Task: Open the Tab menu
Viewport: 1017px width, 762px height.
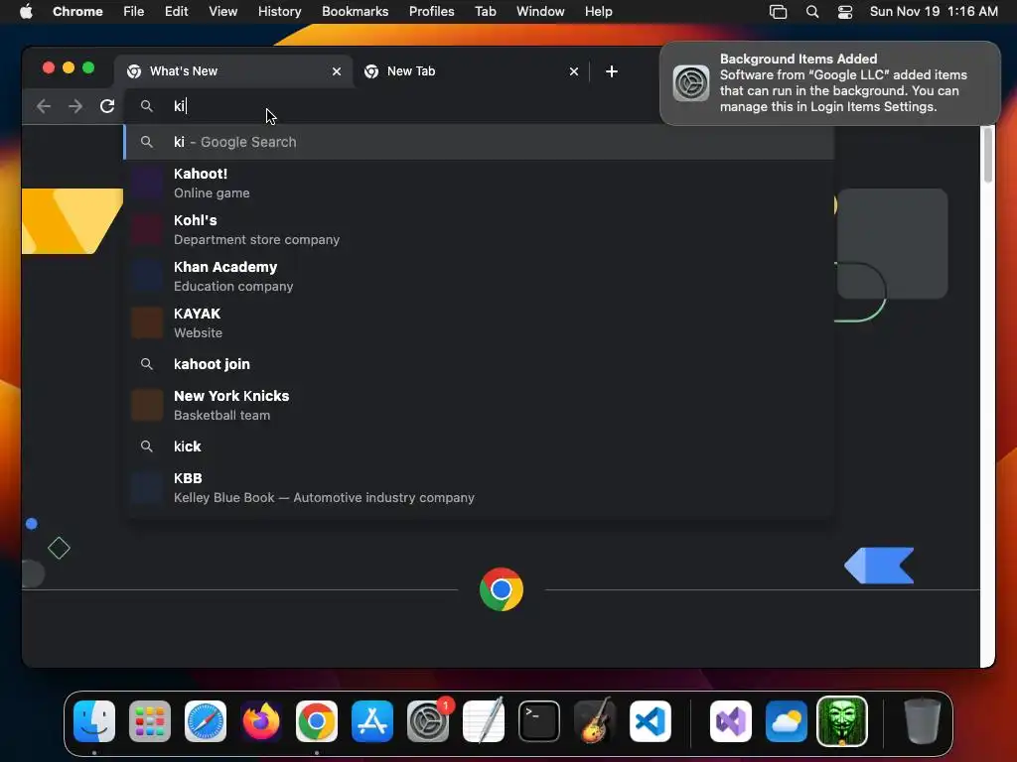Action: 485,12
